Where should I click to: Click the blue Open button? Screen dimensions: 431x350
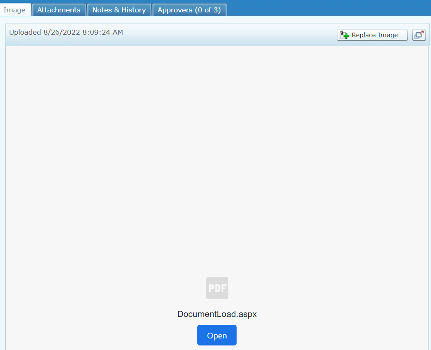217,335
